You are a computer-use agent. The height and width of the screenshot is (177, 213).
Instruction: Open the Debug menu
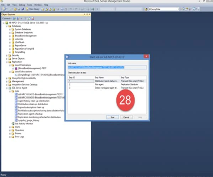22,5
